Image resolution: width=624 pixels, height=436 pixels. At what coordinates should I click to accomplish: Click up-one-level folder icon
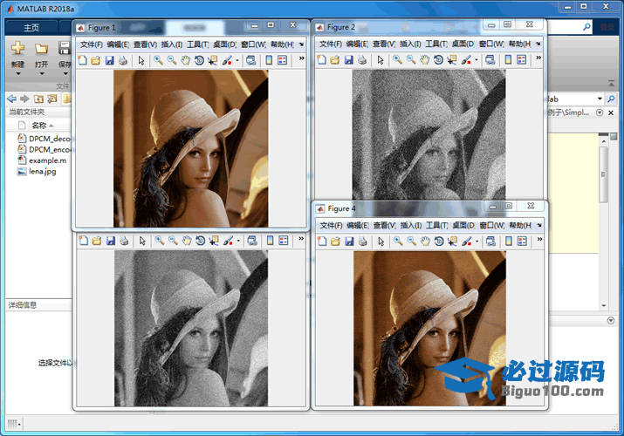pos(38,99)
